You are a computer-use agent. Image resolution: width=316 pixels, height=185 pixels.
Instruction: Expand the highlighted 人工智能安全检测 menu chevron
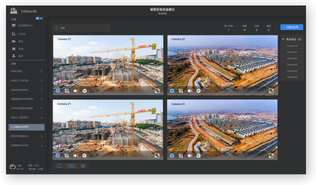tap(41, 127)
